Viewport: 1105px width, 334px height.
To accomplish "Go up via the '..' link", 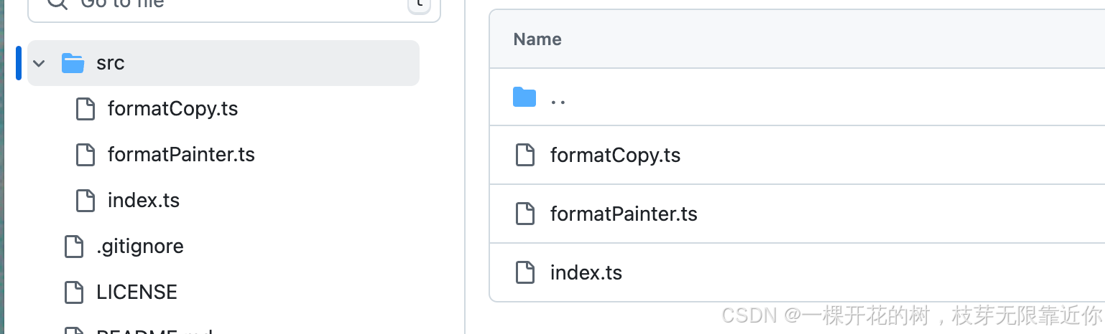I will tap(558, 98).
